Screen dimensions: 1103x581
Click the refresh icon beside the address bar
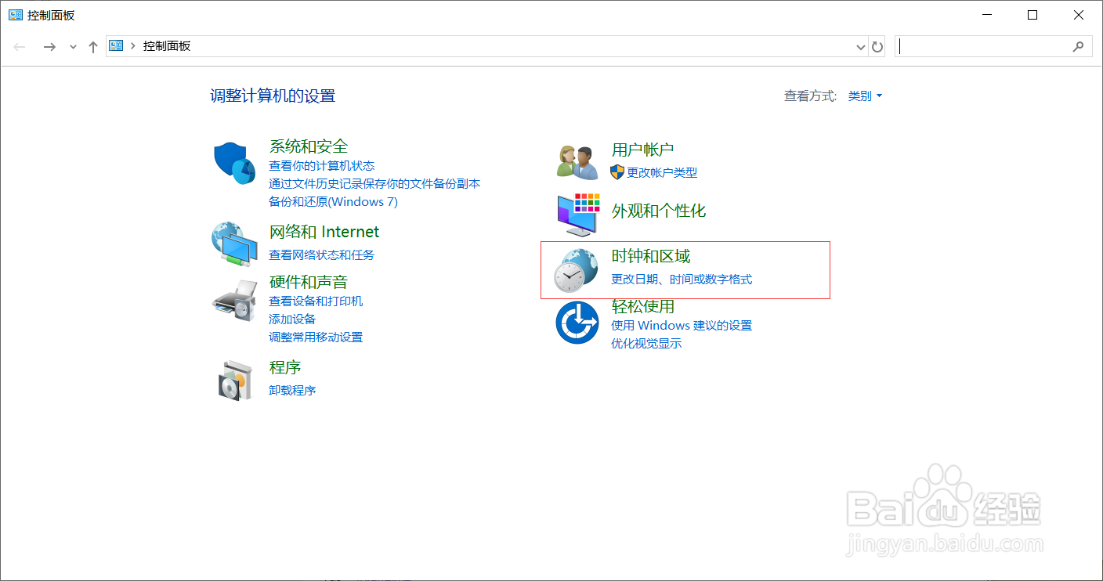click(x=877, y=46)
